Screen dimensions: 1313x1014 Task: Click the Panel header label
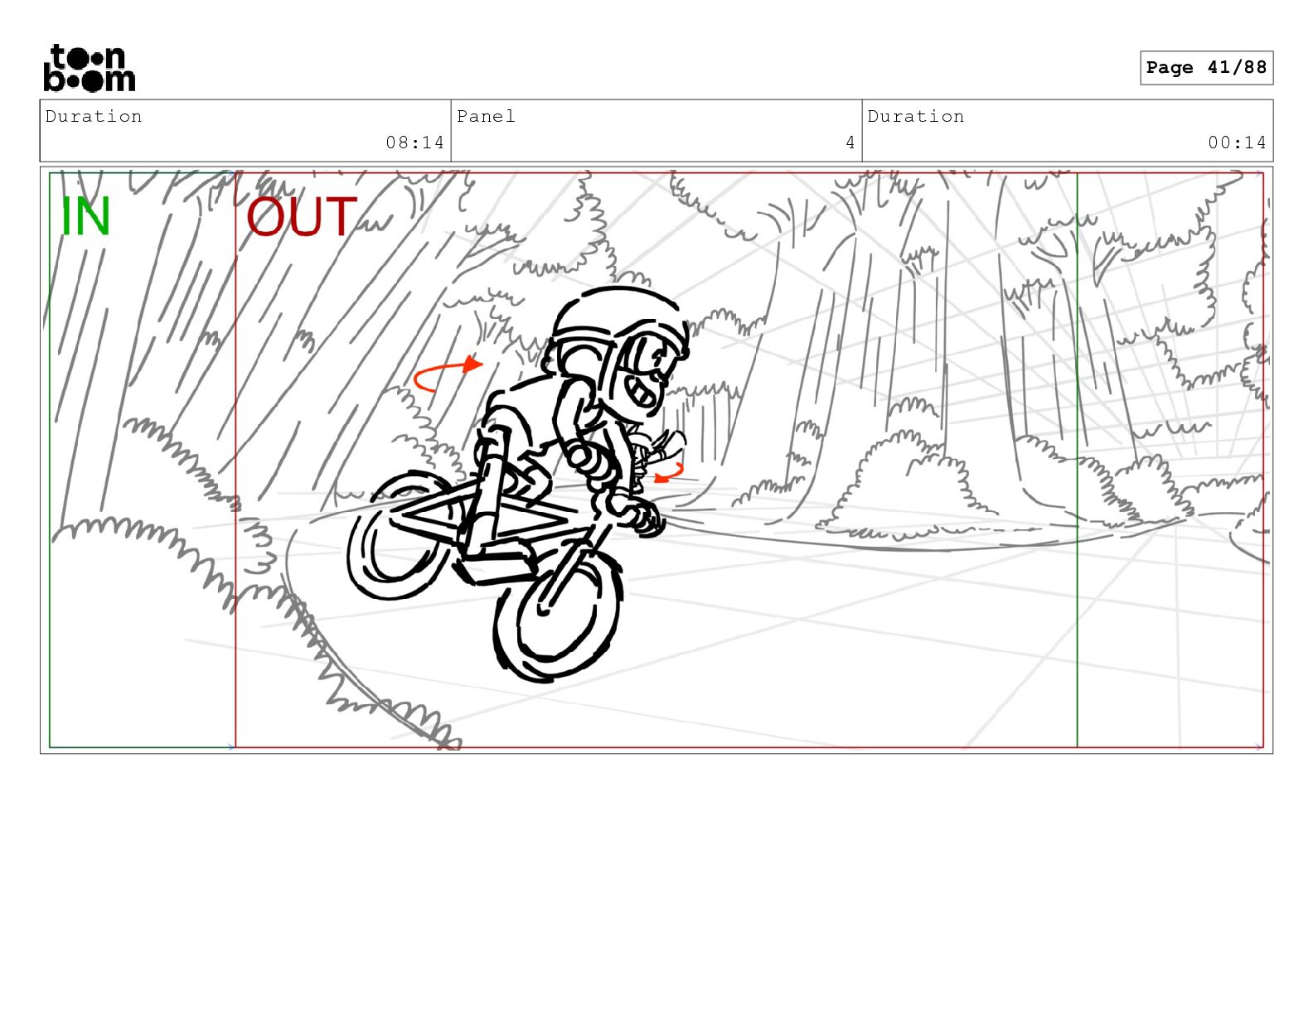point(486,116)
